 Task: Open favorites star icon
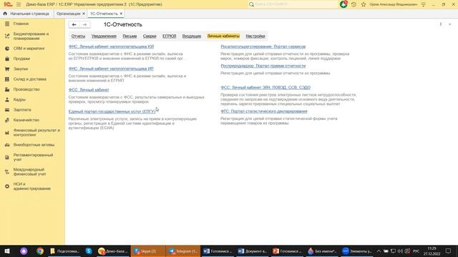tap(364, 4)
